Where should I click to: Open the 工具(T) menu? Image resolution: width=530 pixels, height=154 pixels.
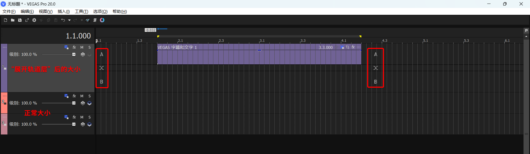click(81, 12)
